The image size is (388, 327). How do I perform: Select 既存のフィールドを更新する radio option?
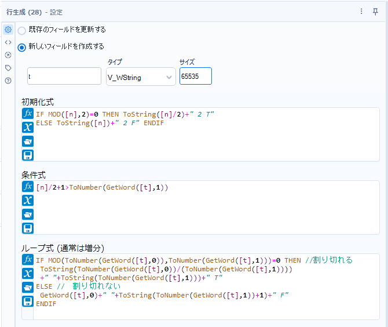pyautogui.click(x=22, y=30)
